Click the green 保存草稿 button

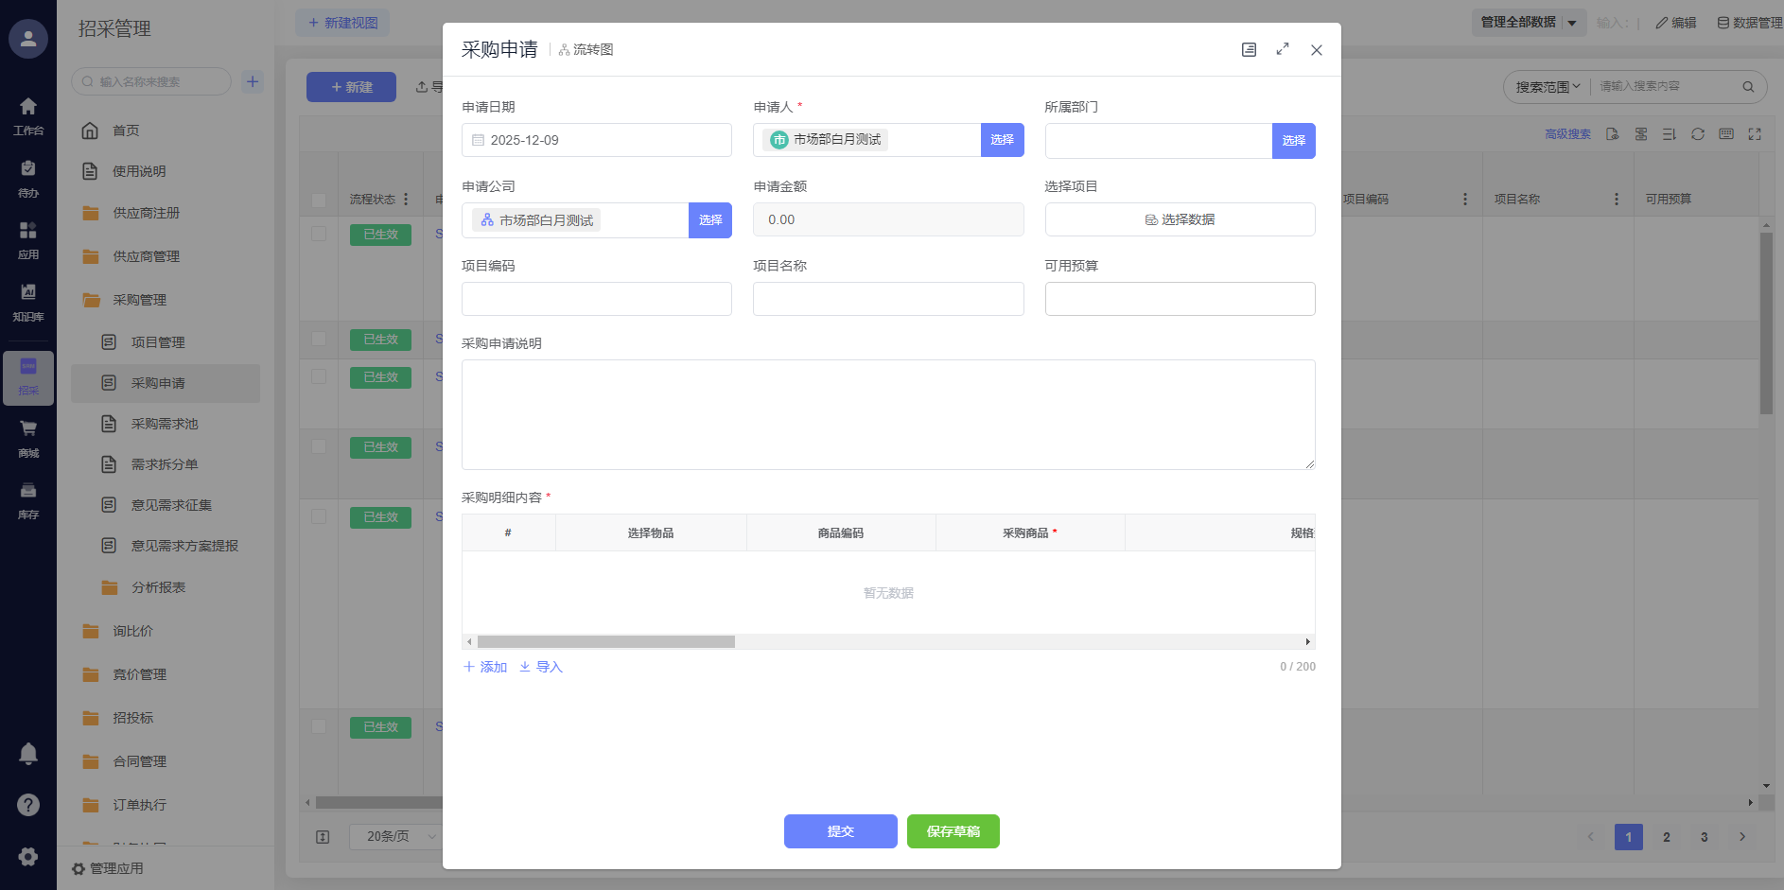click(x=953, y=831)
